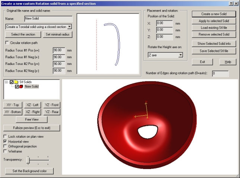Switch to XZ - Left view
Viewport: 240px width, 178px height.
[32, 105]
